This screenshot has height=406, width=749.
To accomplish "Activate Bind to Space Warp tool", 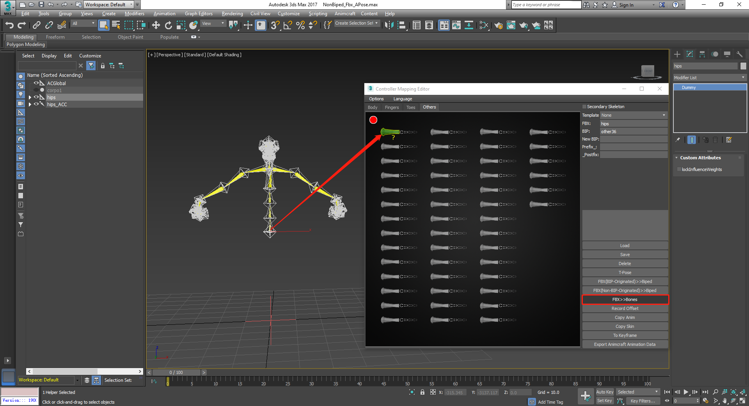I will 62,25.
